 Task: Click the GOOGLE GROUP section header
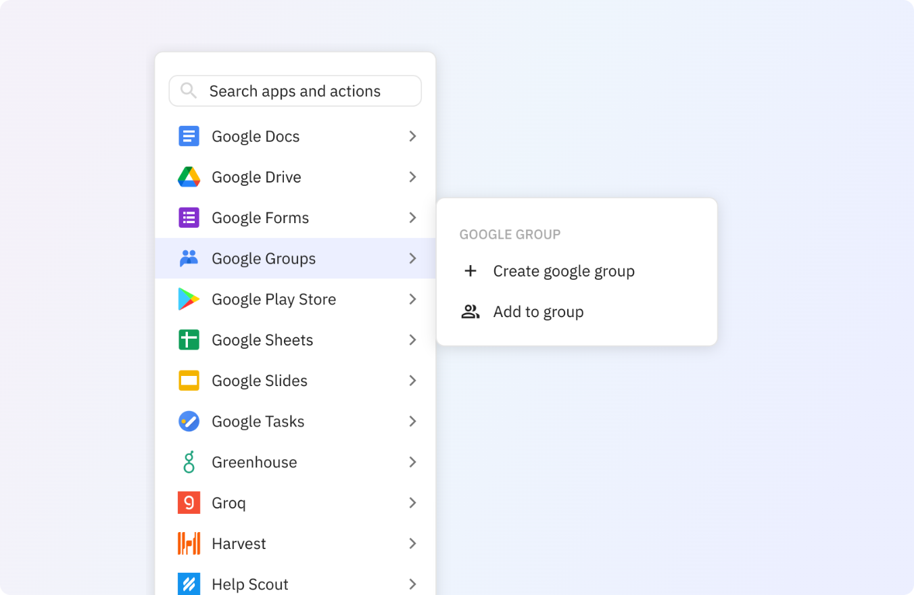coord(510,235)
